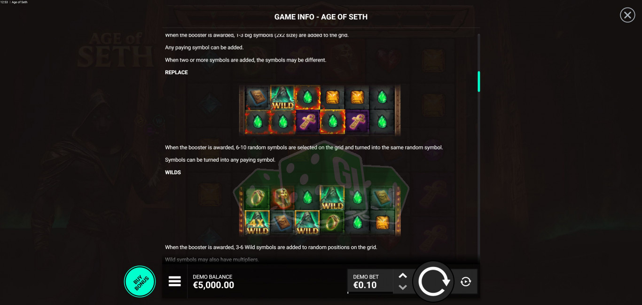Click the 4X WILD symbol in Wilds image
The height and width of the screenshot is (305, 642).
coord(257,222)
